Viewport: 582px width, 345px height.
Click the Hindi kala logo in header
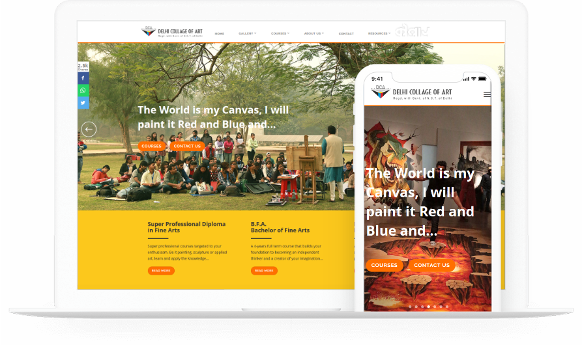pos(411,31)
